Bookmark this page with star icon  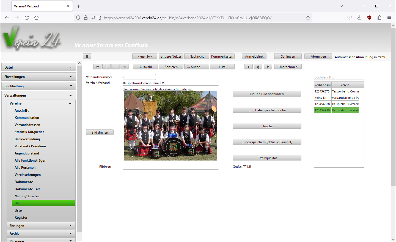pos(308,18)
